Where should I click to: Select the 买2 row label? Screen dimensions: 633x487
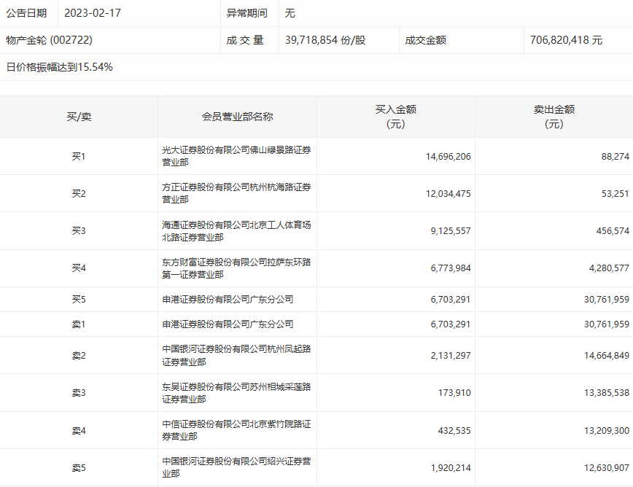pyautogui.click(x=79, y=193)
